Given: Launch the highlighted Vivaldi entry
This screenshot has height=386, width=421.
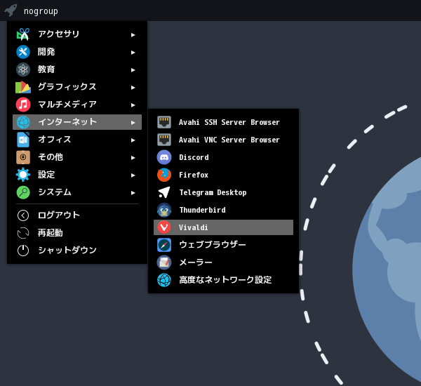Looking at the screenshot, I should tap(223, 227).
